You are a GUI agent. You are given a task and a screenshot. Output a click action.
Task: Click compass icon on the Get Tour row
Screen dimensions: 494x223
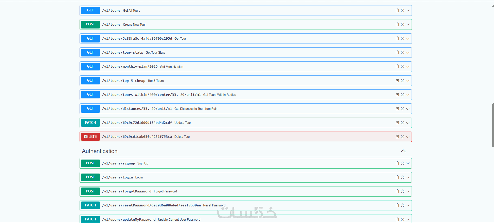(x=402, y=39)
